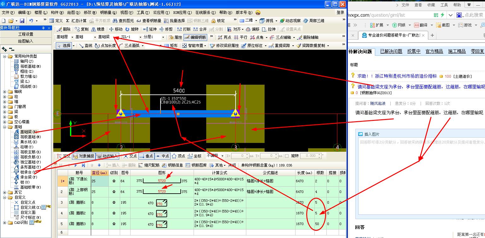Open browser 收藏 favorites menu
This screenshot has height=238, width=485.
[431, 5]
